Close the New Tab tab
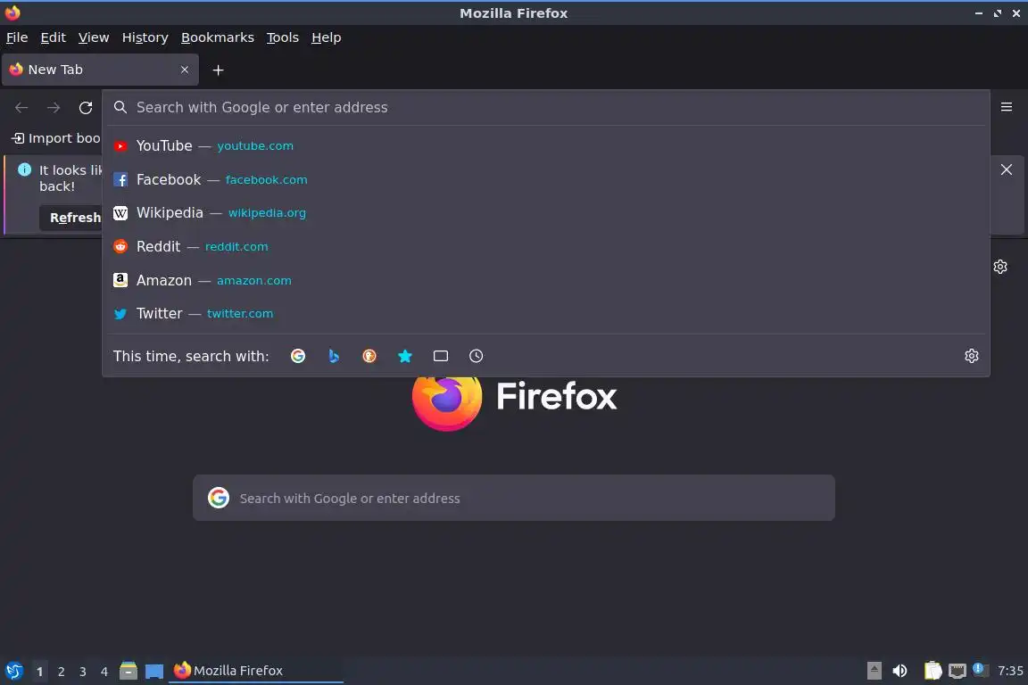 [185, 70]
